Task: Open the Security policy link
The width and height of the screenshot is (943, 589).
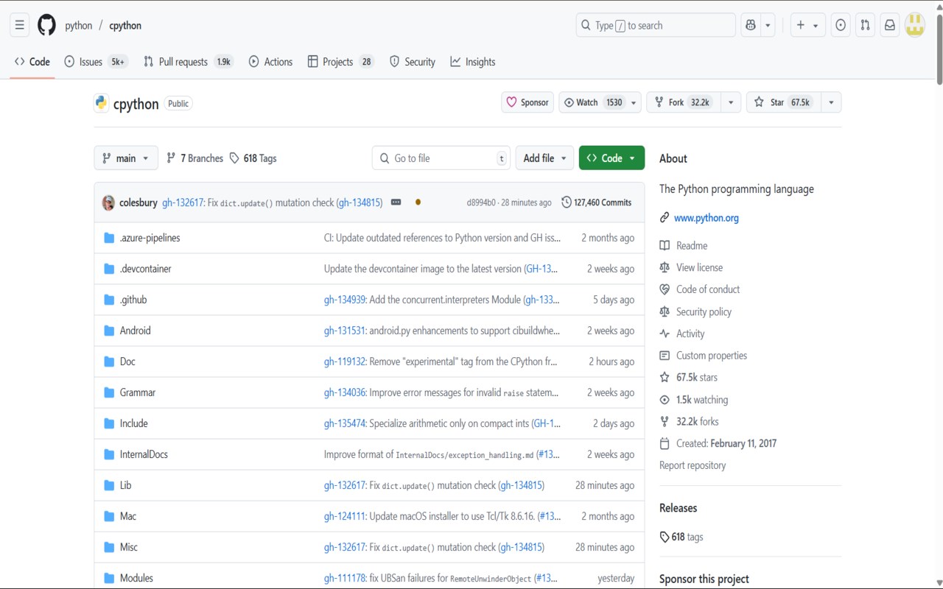Action: click(695, 311)
